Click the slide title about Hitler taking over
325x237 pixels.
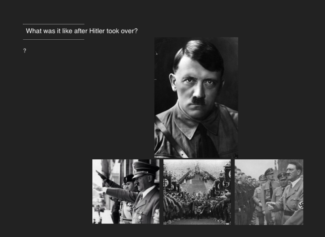click(x=82, y=31)
